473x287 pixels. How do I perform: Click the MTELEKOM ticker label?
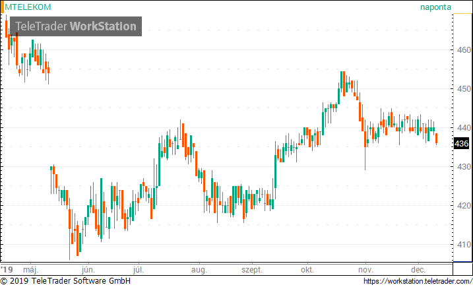click(28, 7)
